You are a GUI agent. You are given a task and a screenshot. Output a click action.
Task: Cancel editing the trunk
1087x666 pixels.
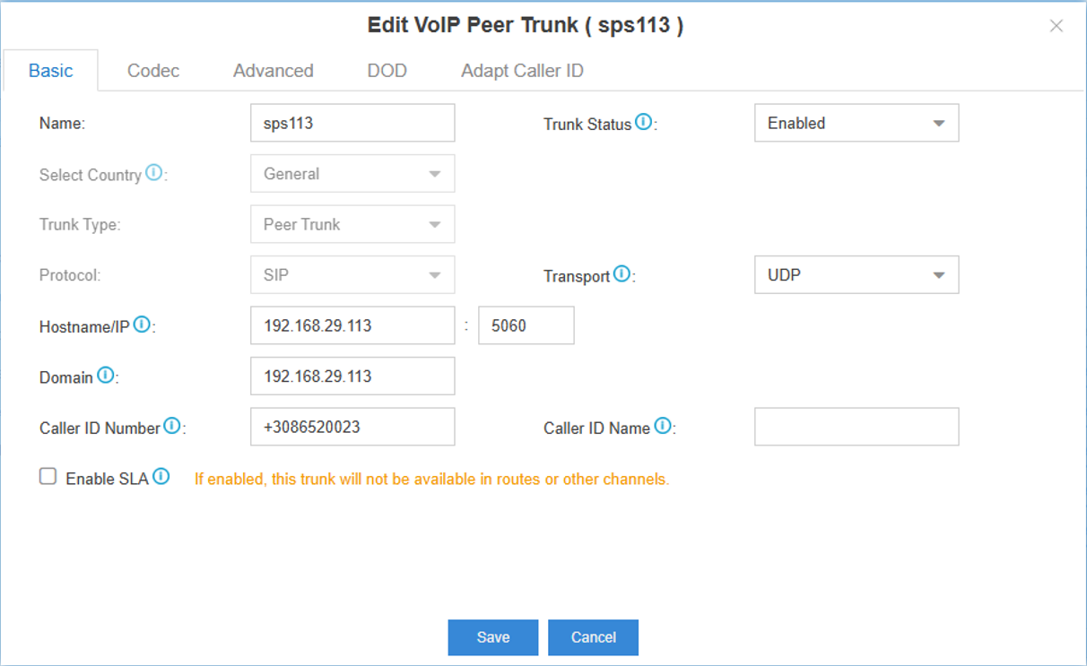[594, 637]
